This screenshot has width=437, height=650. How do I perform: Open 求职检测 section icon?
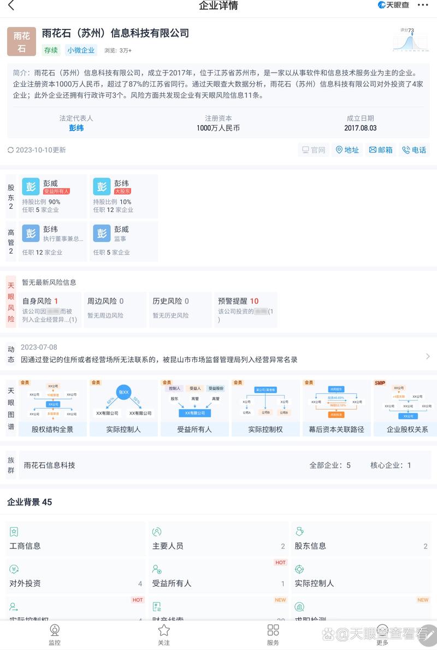(x=299, y=607)
